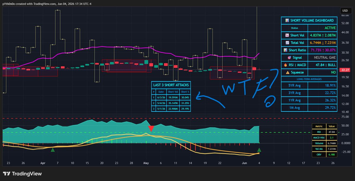
Task: Click the 5/1/26 date cell
Action: [161, 108]
